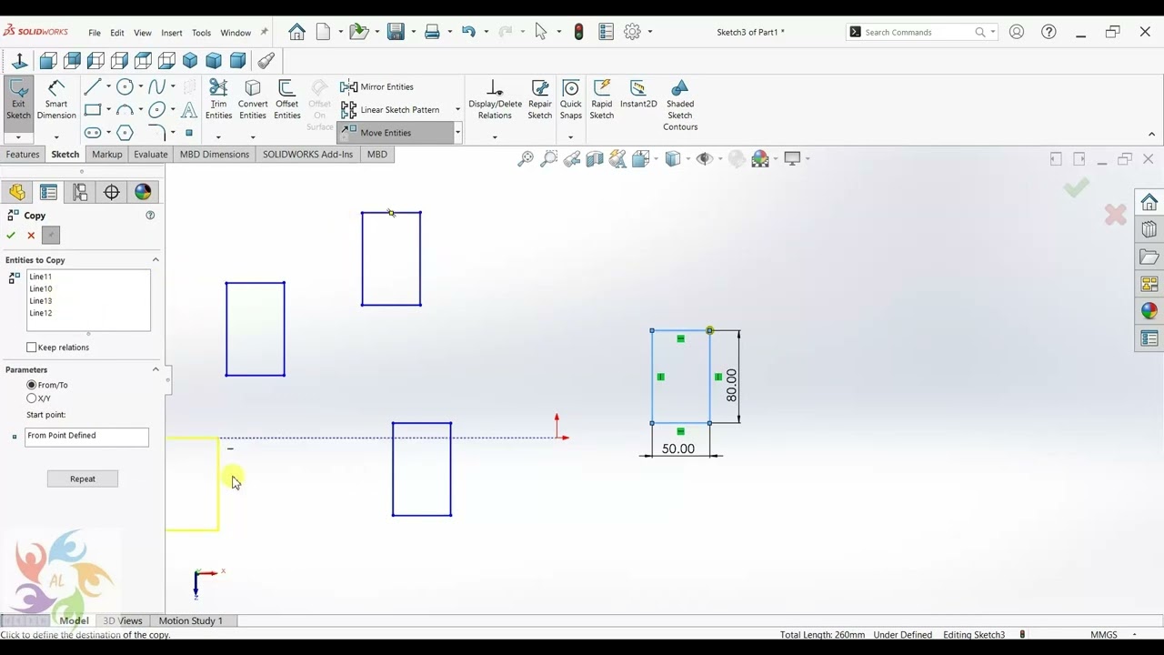
Task: Click the Rebuild traffic light icon
Action: (578, 32)
